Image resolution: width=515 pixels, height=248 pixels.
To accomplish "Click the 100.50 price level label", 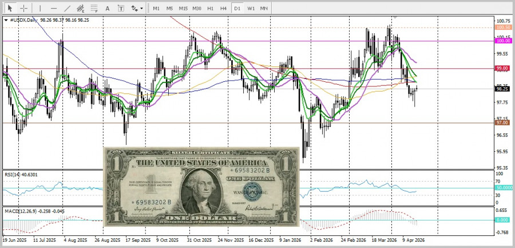I will [x=504, y=27].
